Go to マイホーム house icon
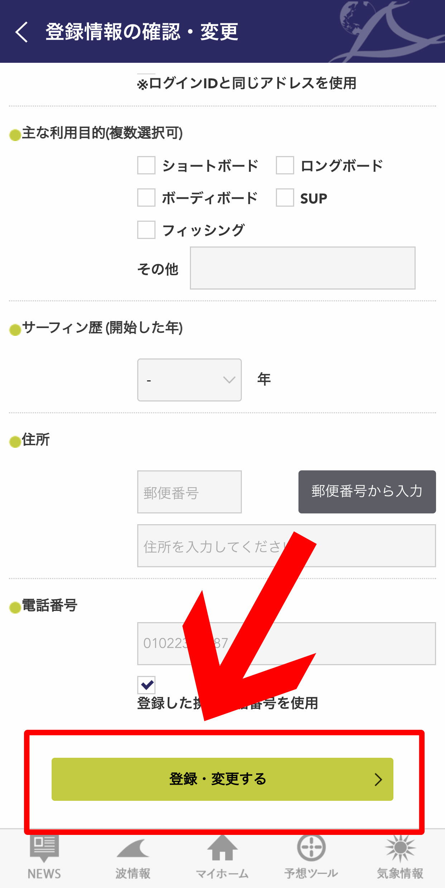Screen dimensions: 445x888 click(x=222, y=847)
